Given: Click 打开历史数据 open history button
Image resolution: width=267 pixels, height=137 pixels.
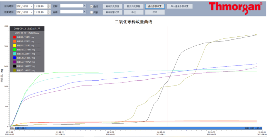Looking at the screenshot, I should click(x=133, y=6).
